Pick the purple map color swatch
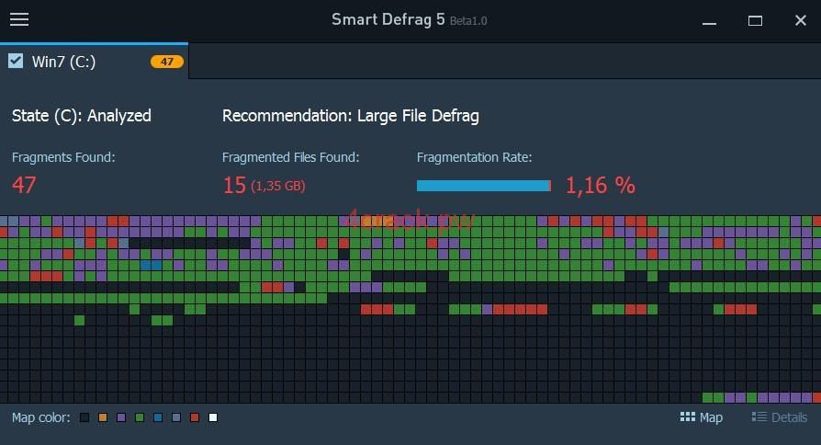 (x=121, y=417)
